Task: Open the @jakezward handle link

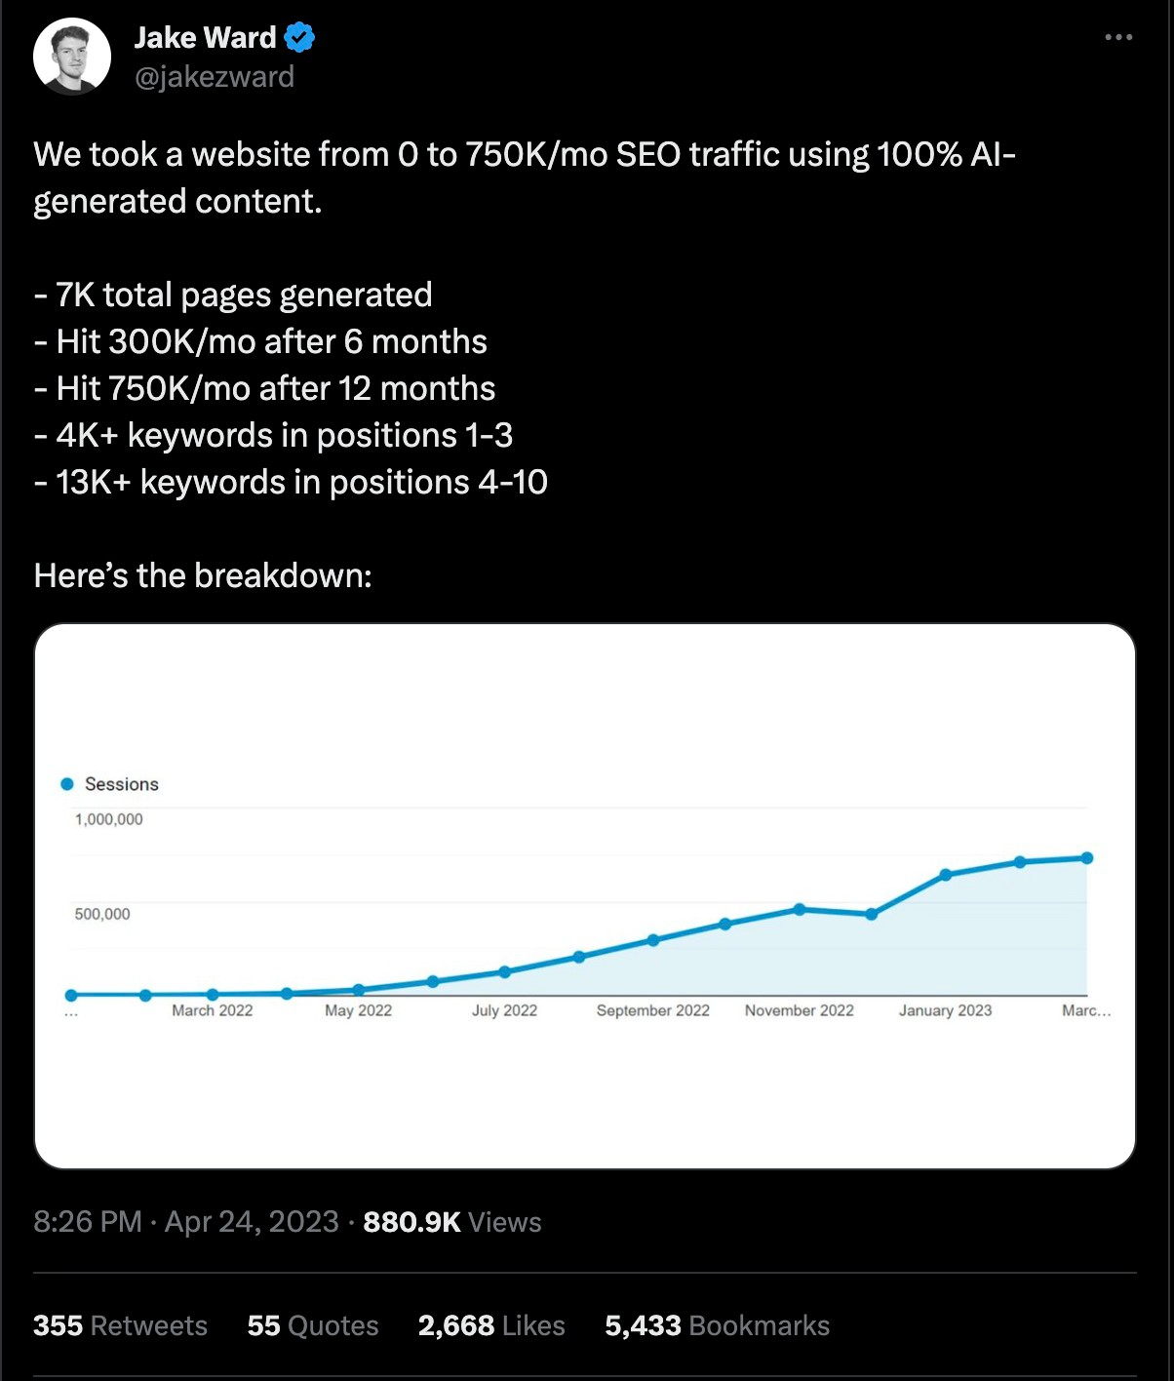Action: [214, 77]
